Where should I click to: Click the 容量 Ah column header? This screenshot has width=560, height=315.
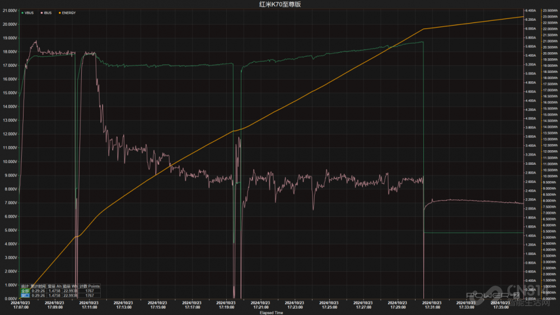tap(55, 286)
